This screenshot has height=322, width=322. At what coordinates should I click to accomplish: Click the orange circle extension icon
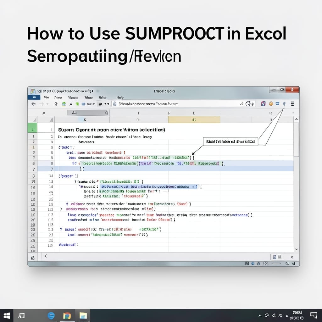click(271, 104)
